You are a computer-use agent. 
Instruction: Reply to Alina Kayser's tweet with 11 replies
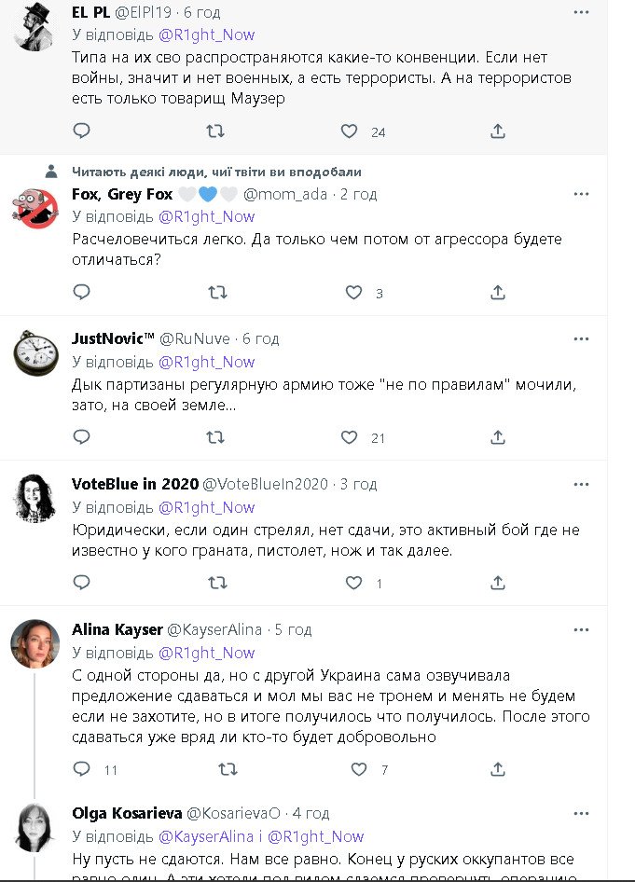(x=82, y=769)
